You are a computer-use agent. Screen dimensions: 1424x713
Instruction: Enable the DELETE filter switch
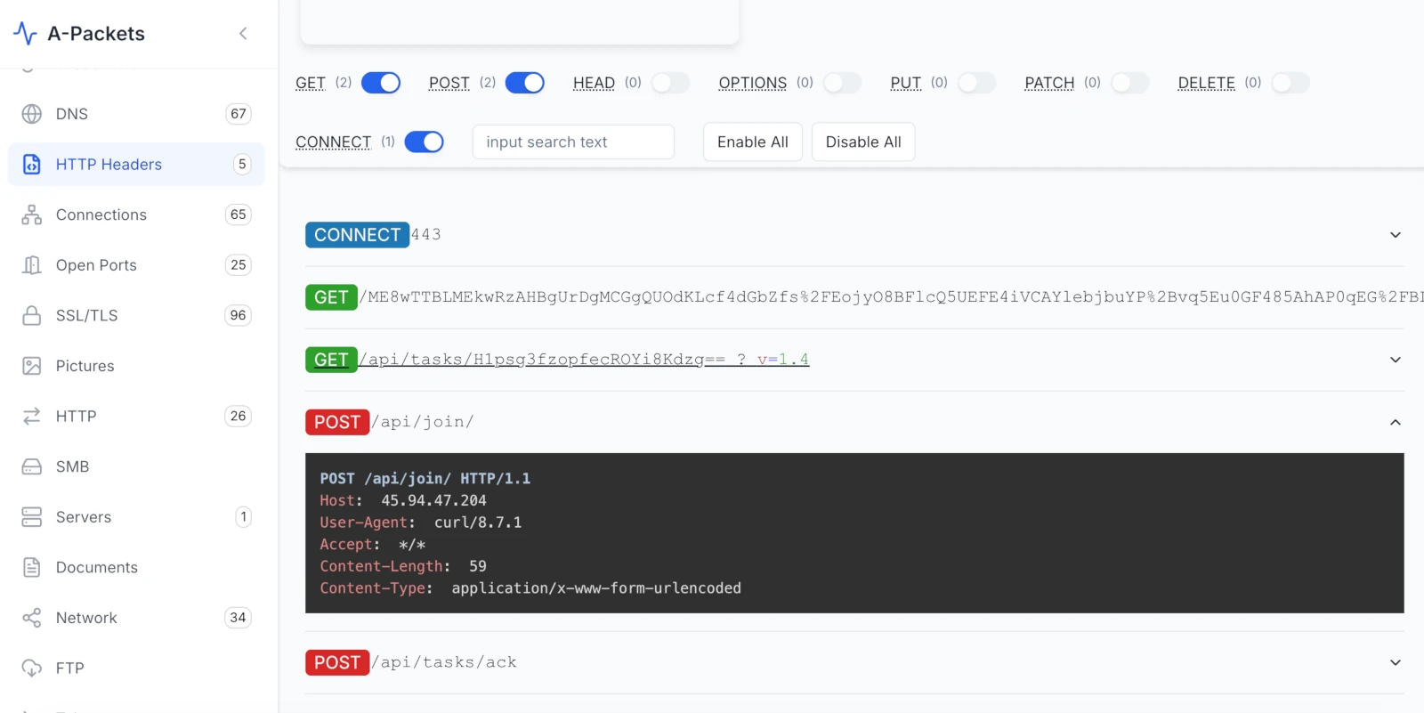coord(1290,83)
